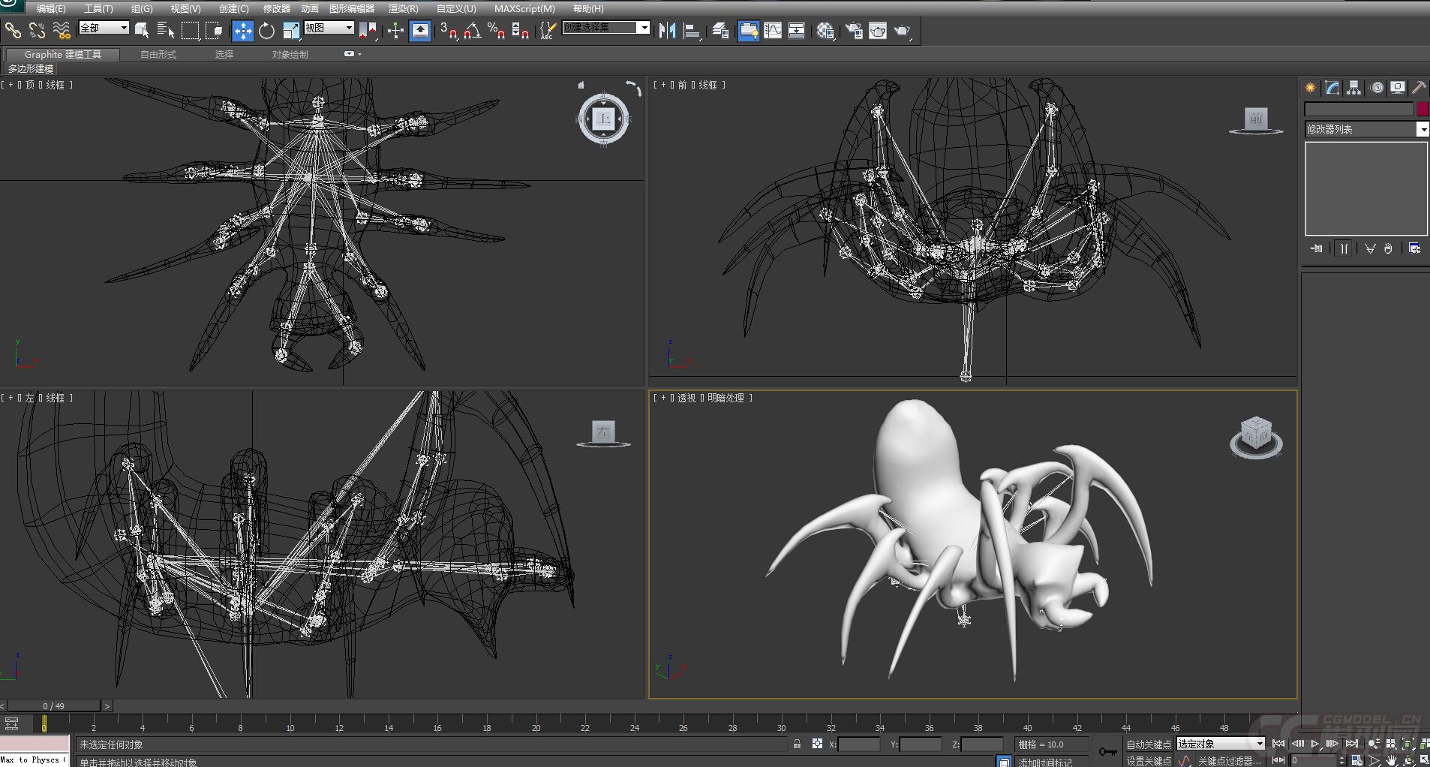Activate the Select Object cursor tool
Viewport: 1430px width, 767px height.
[x=142, y=30]
